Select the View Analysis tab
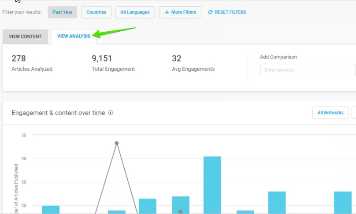356x214 pixels. tap(74, 37)
